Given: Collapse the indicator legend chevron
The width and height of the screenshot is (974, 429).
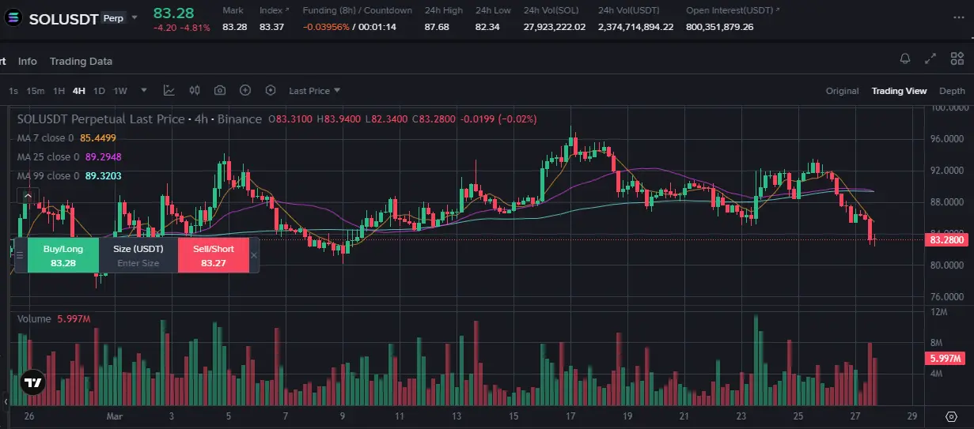Looking at the screenshot, I should click(x=28, y=195).
